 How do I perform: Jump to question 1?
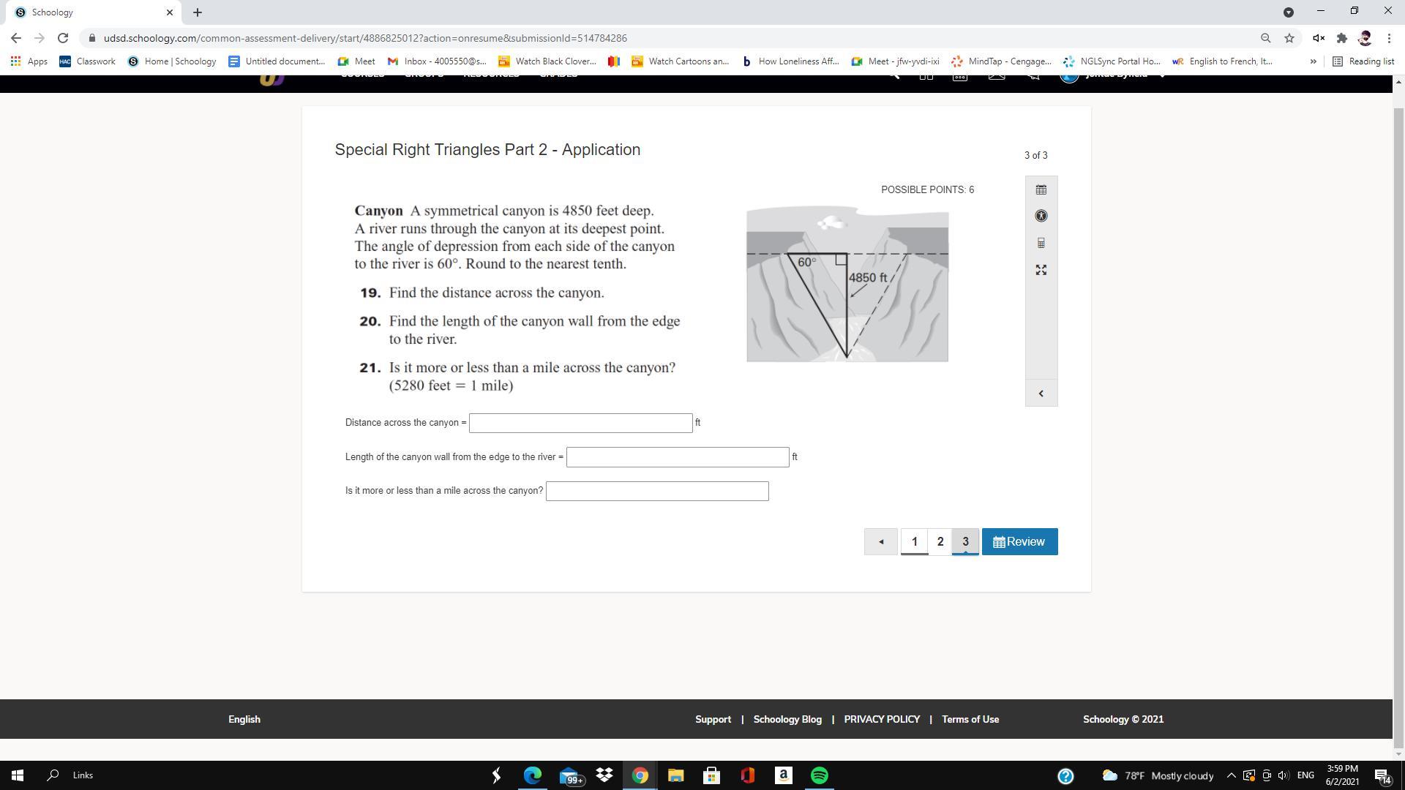(914, 542)
